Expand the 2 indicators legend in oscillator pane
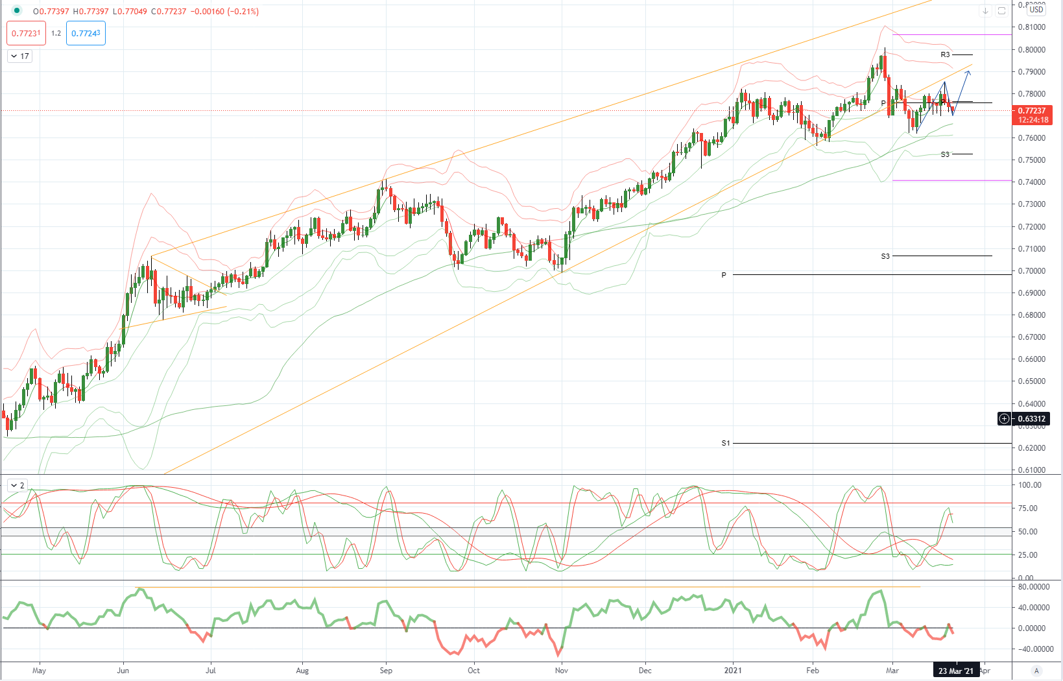This screenshot has height=681, width=1063. click(x=18, y=485)
